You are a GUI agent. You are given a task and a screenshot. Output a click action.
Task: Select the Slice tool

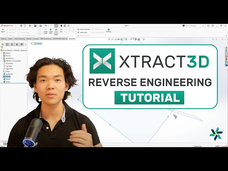(x=61, y=31)
